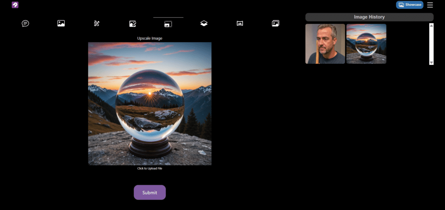The width and height of the screenshot is (445, 210).
Task: Click the Image History panel header
Action: pos(369,17)
